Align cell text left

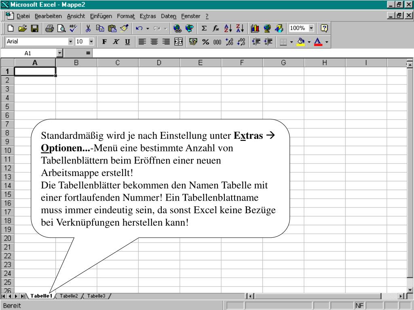point(142,42)
